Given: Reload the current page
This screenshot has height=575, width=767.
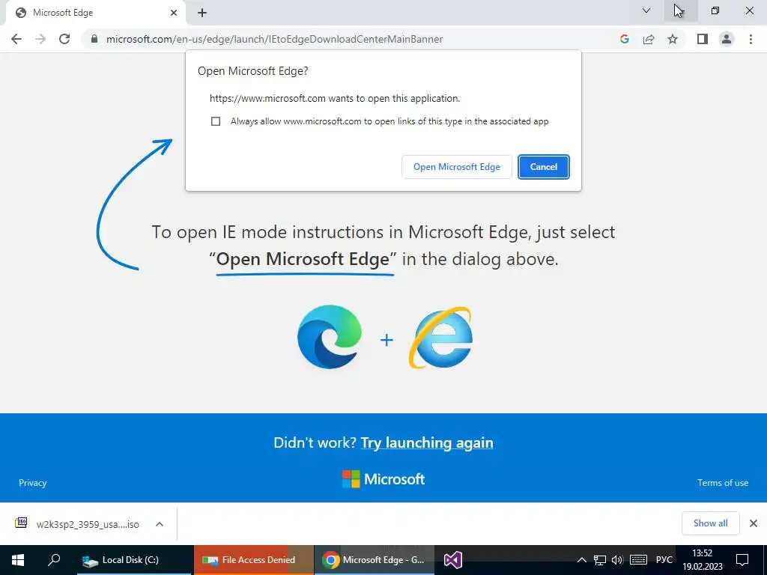Looking at the screenshot, I should click(x=64, y=39).
